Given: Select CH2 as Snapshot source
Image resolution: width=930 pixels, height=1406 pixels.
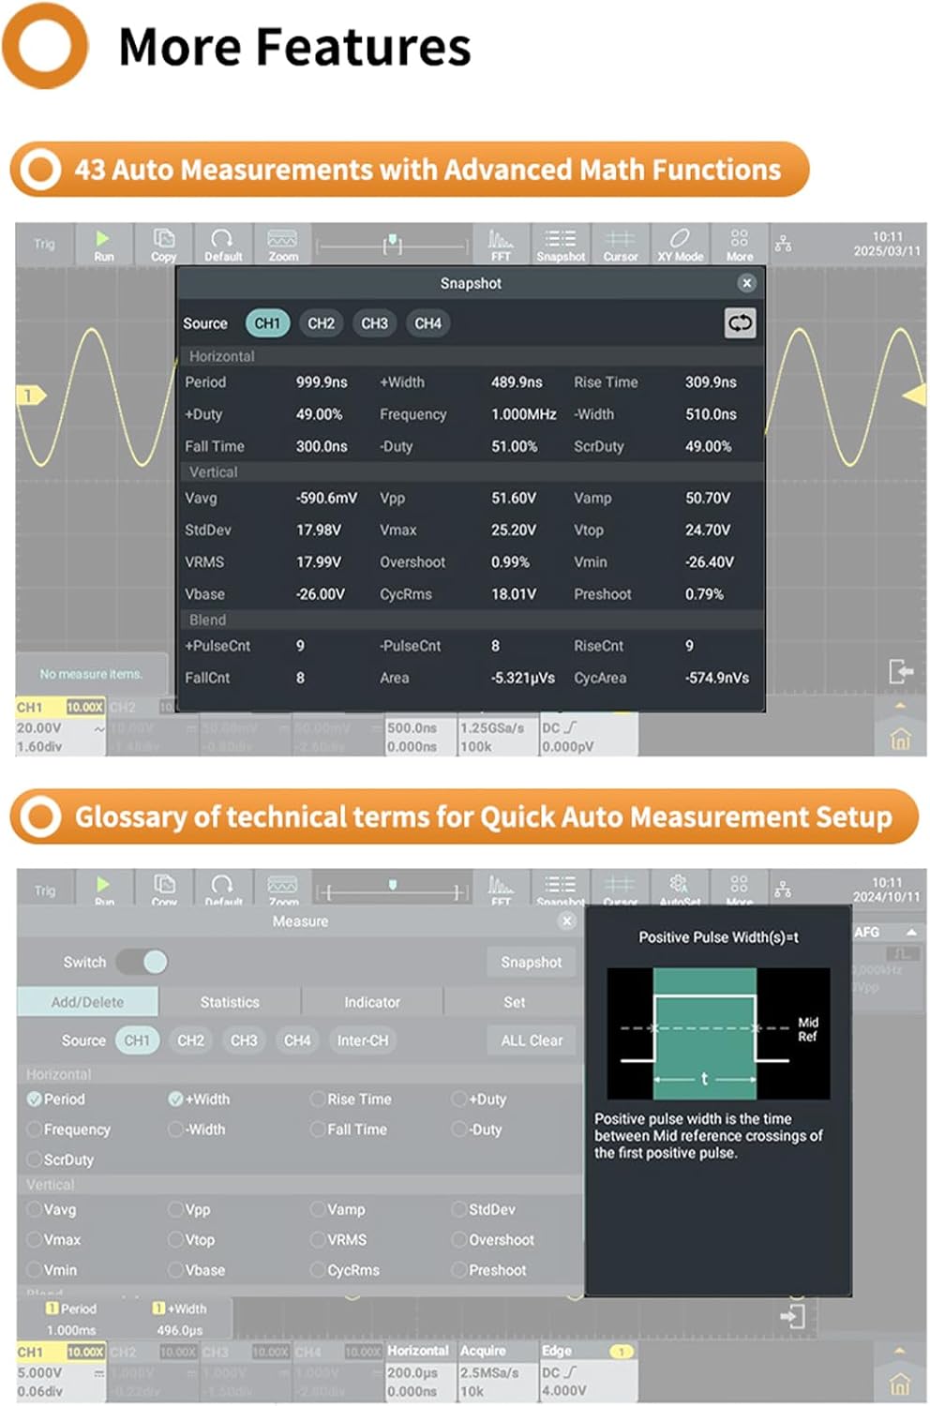Looking at the screenshot, I should tap(321, 323).
